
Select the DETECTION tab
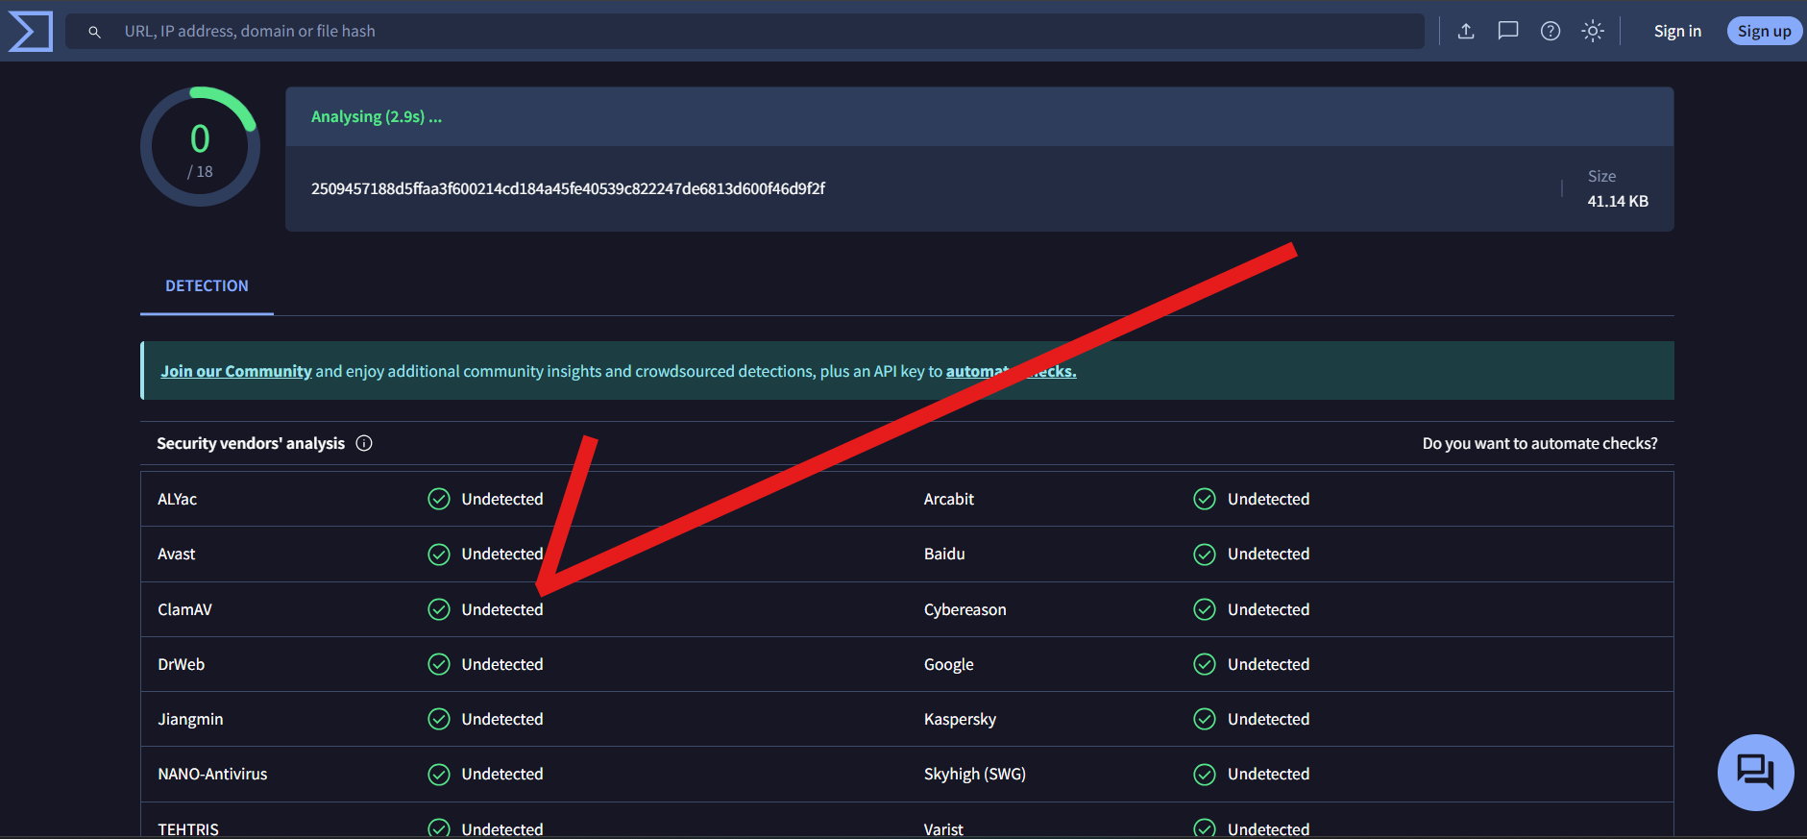[207, 286]
